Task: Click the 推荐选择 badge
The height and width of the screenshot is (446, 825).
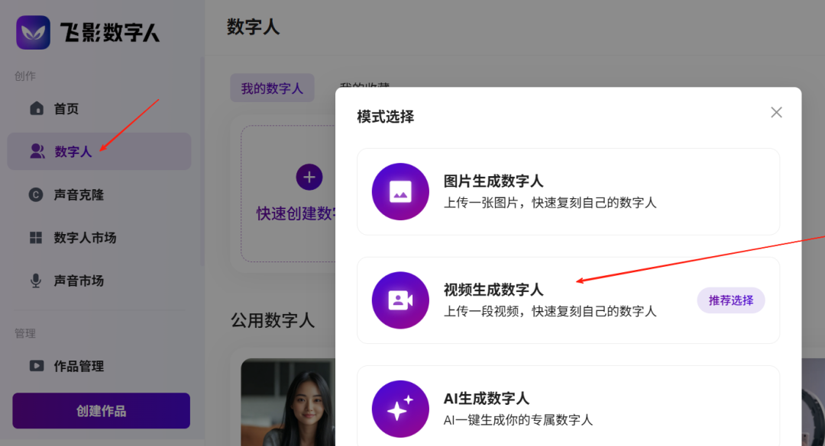Action: 731,300
